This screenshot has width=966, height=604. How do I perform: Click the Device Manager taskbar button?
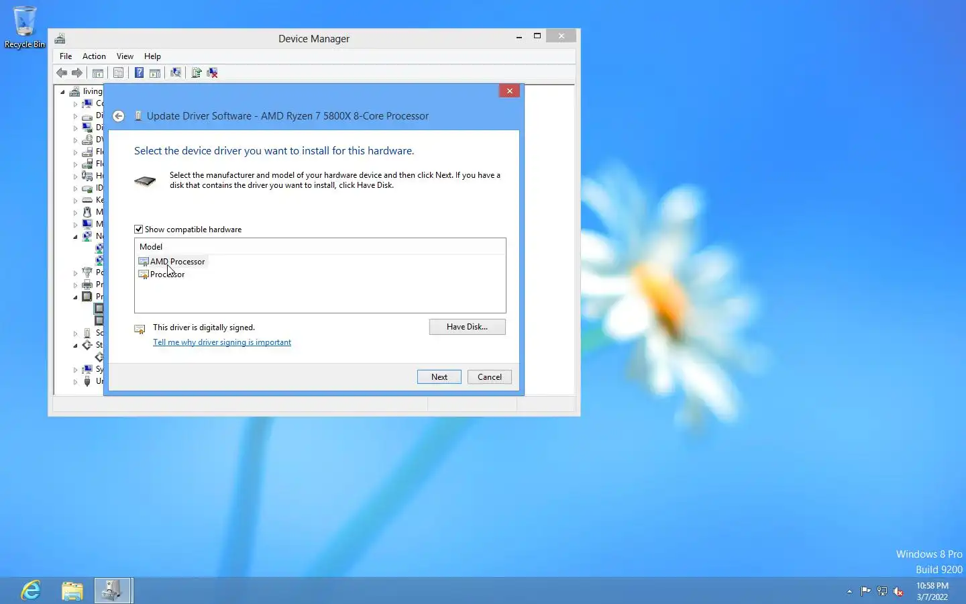pos(113,591)
